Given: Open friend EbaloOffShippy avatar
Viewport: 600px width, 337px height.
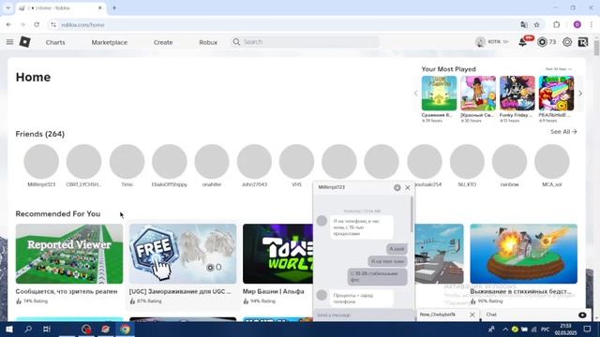Looking at the screenshot, I should pos(170,162).
